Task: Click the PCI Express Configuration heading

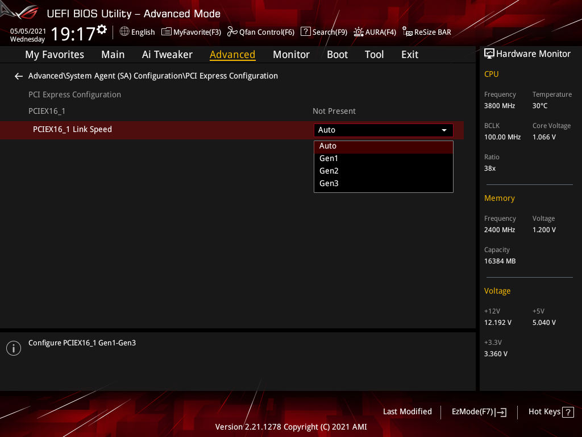Action: pyautogui.click(x=74, y=95)
